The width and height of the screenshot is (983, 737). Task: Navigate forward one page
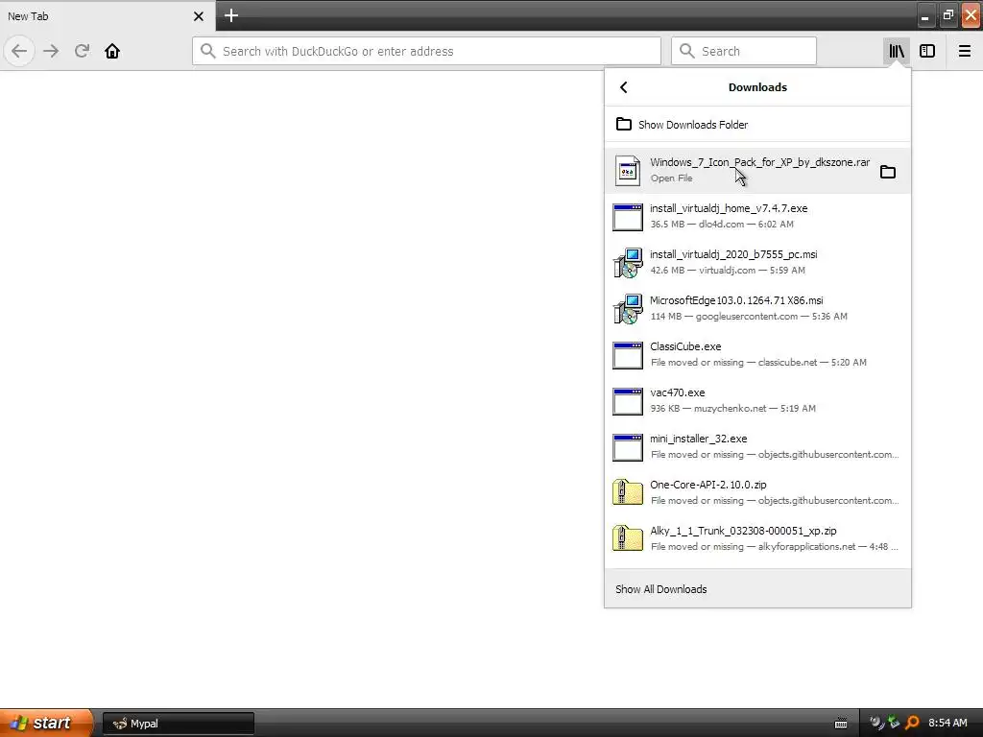tap(51, 51)
